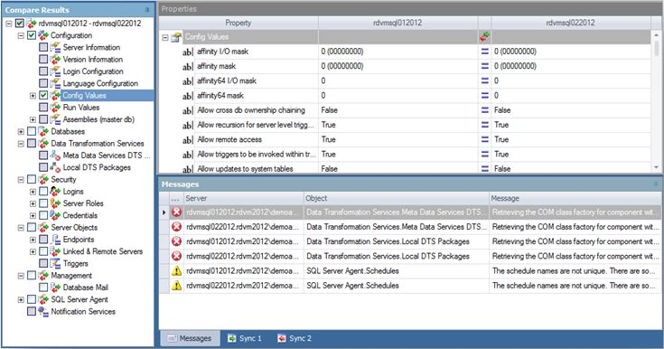Expand the Config Values tree node
The width and height of the screenshot is (664, 349).
point(33,96)
